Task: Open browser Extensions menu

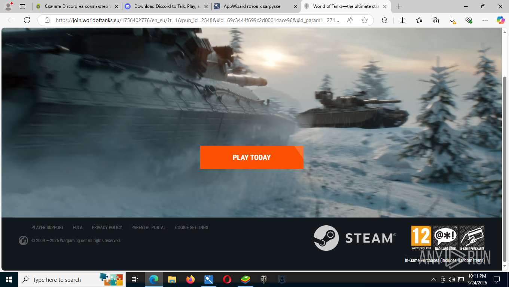Action: pos(384,21)
